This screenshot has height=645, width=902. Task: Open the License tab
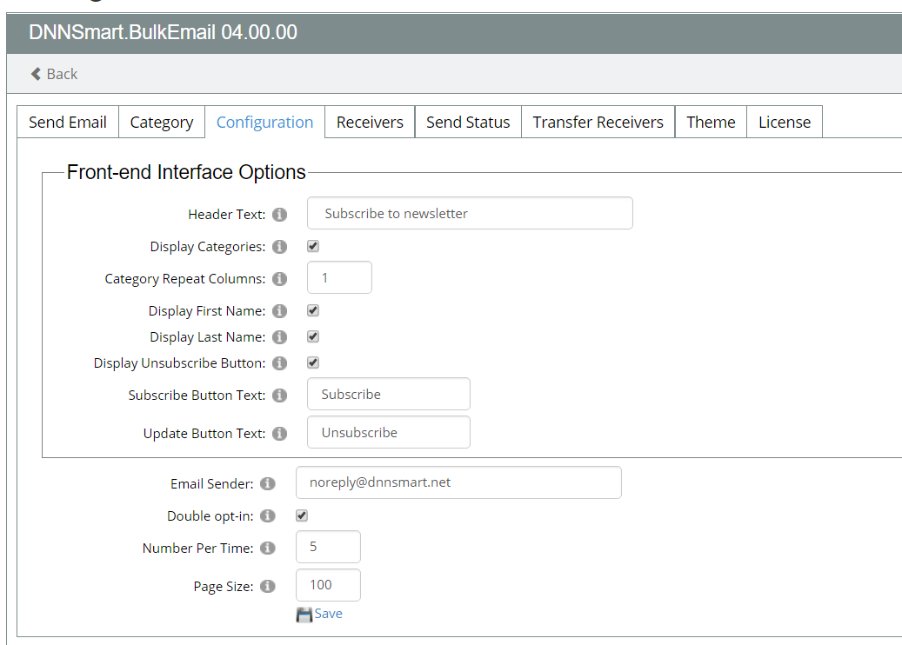tap(785, 122)
